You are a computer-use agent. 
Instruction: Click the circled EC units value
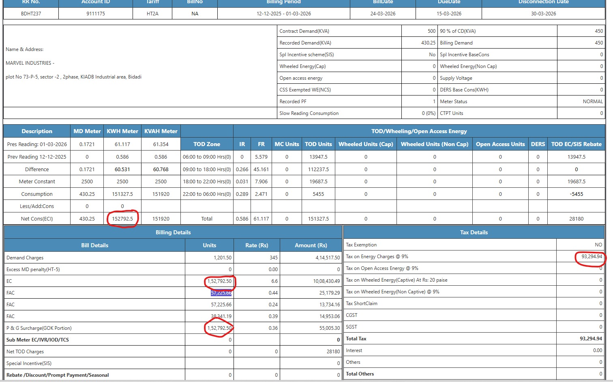[219, 281]
